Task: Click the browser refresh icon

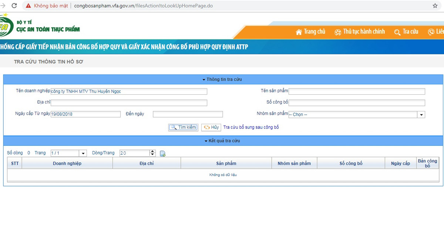Action: pos(14,6)
